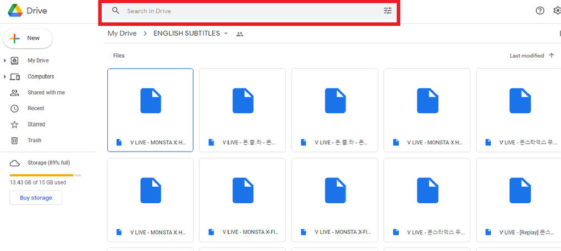Expand the My Drive tree arrow

point(5,60)
